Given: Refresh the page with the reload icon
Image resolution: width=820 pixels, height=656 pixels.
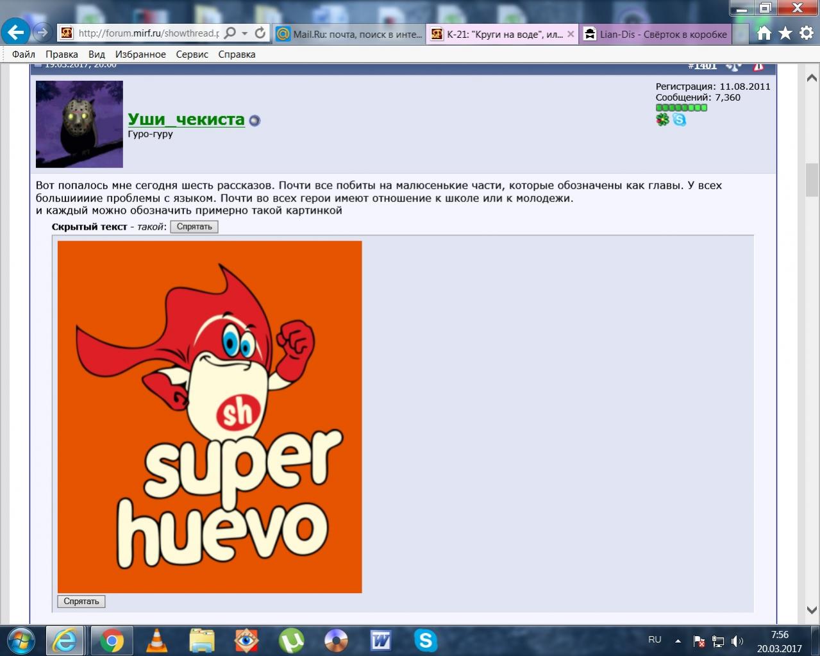Looking at the screenshot, I should coord(260,33).
